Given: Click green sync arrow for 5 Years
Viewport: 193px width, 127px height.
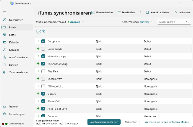Looking at the screenshot, I should click(x=38, y=94).
